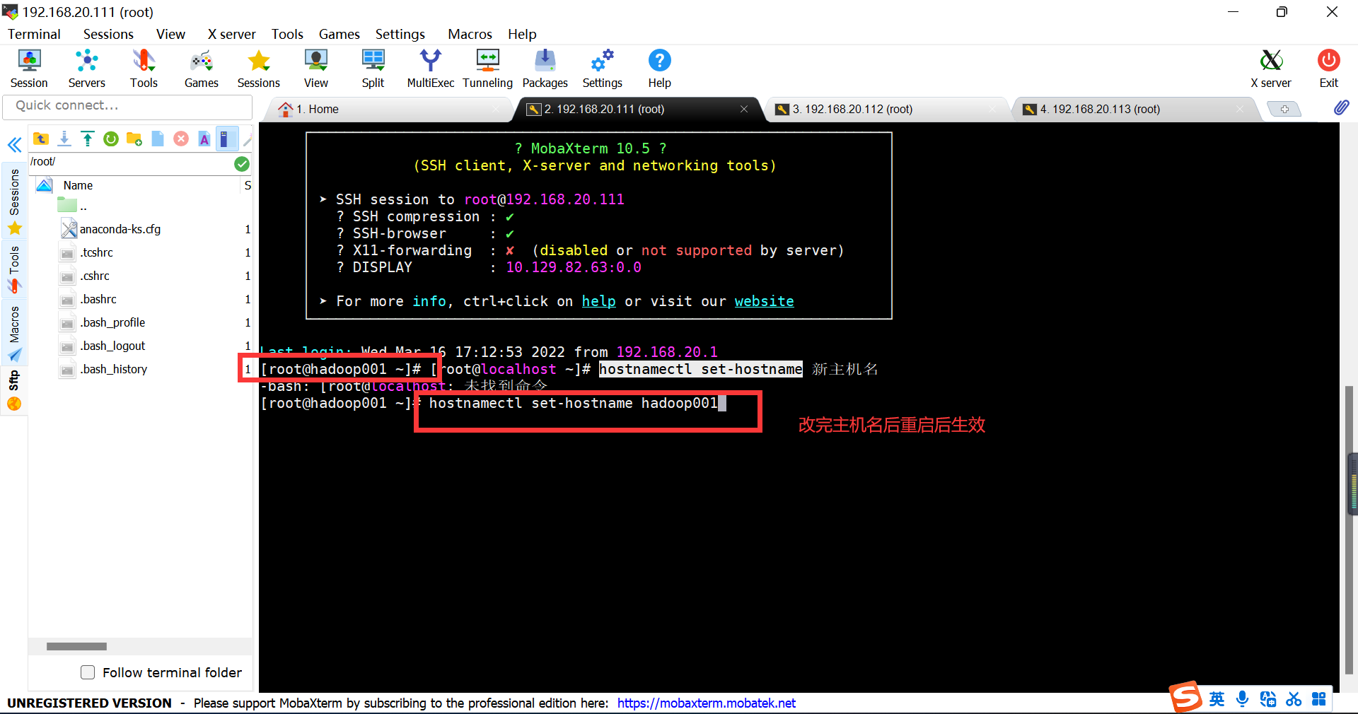Screen dimensions: 1358x714
Task: Click the help link in terminal banner
Action: [x=598, y=301]
